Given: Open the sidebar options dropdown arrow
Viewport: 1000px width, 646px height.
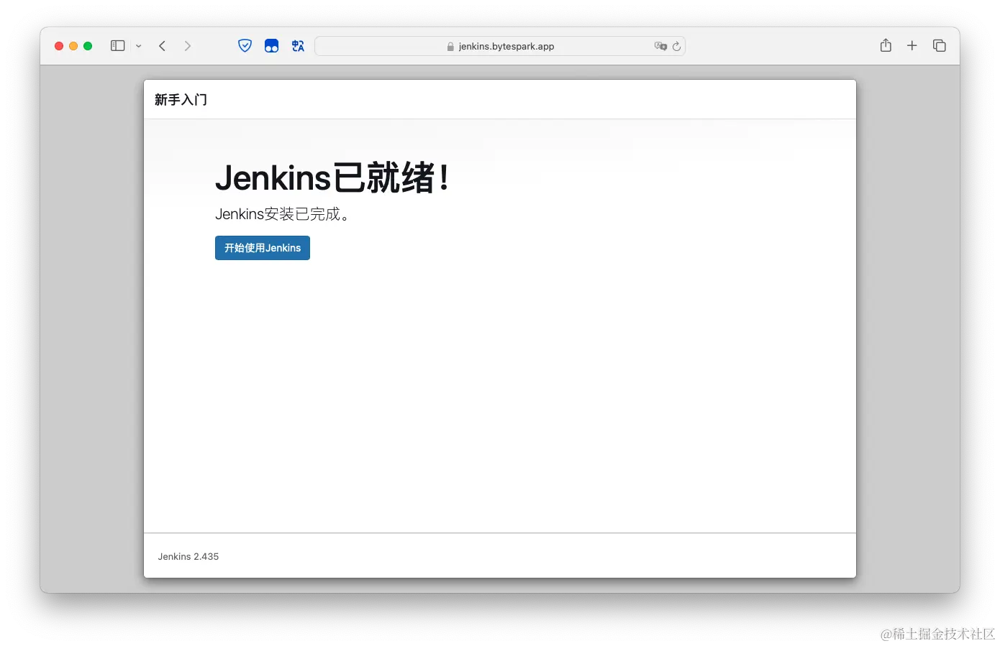Looking at the screenshot, I should [139, 46].
